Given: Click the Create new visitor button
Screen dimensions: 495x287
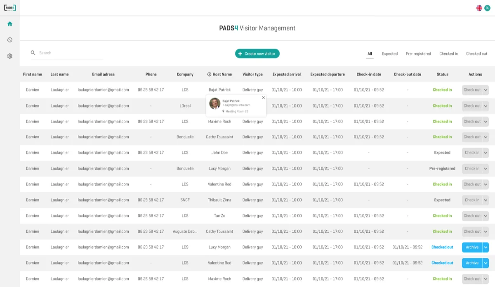Looking at the screenshot, I should click(257, 54).
